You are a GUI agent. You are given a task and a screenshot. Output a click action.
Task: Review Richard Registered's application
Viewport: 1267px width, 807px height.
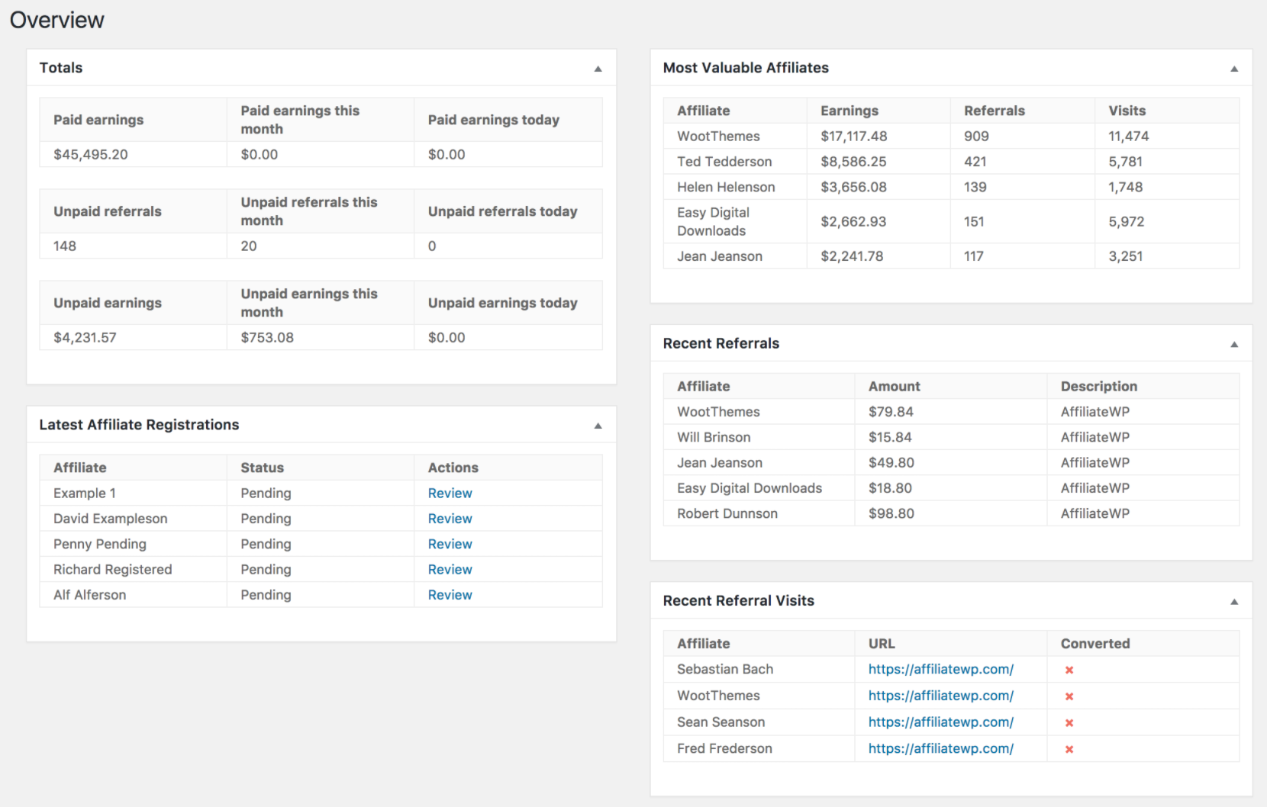[x=450, y=570]
